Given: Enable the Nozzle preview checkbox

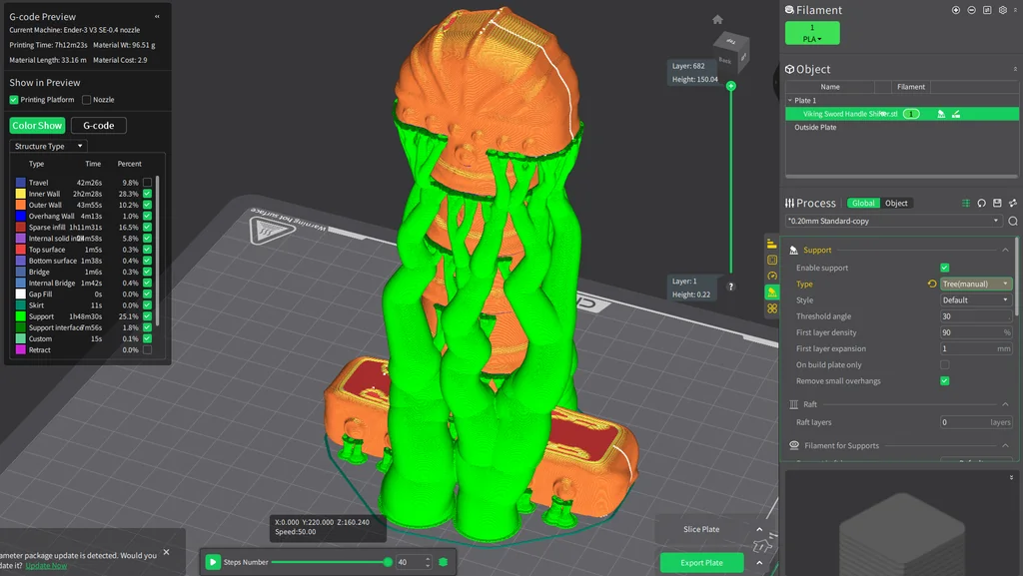Looking at the screenshot, I should click(86, 100).
